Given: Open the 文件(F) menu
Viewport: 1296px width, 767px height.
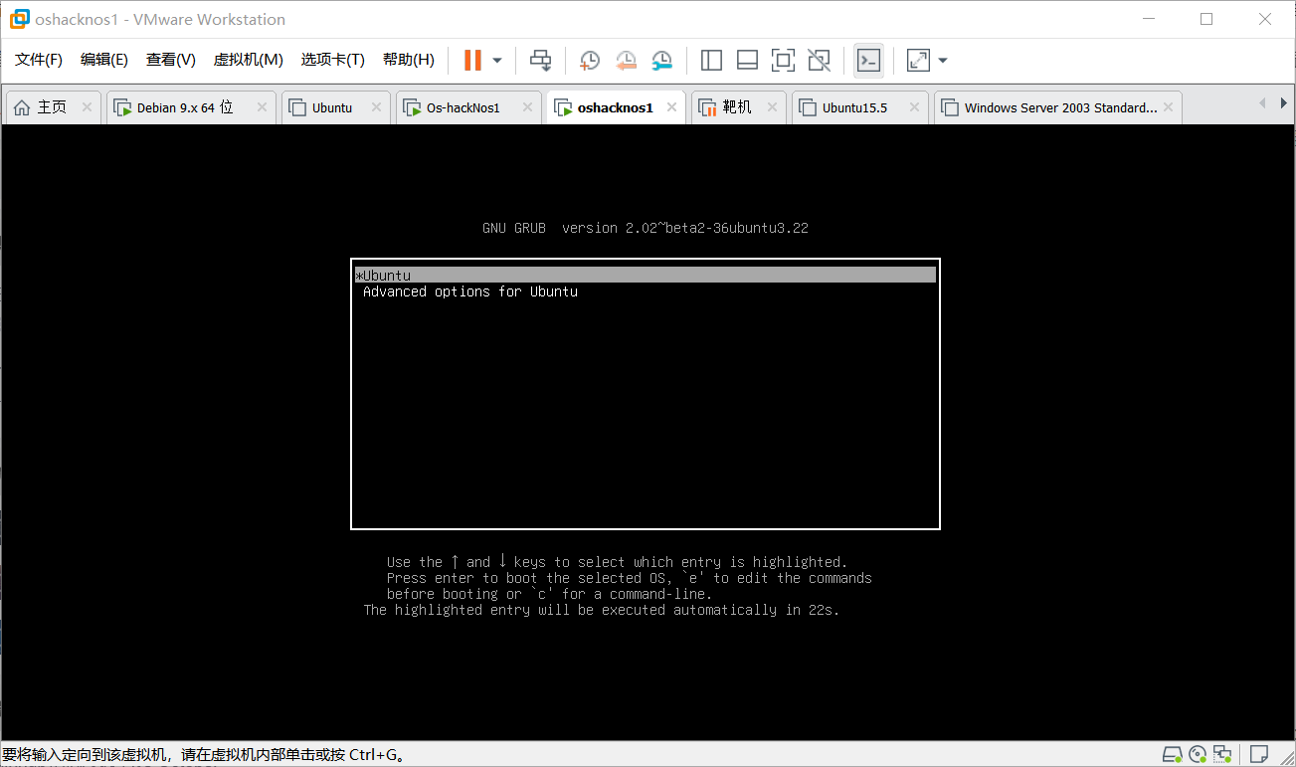Looking at the screenshot, I should pyautogui.click(x=39, y=60).
